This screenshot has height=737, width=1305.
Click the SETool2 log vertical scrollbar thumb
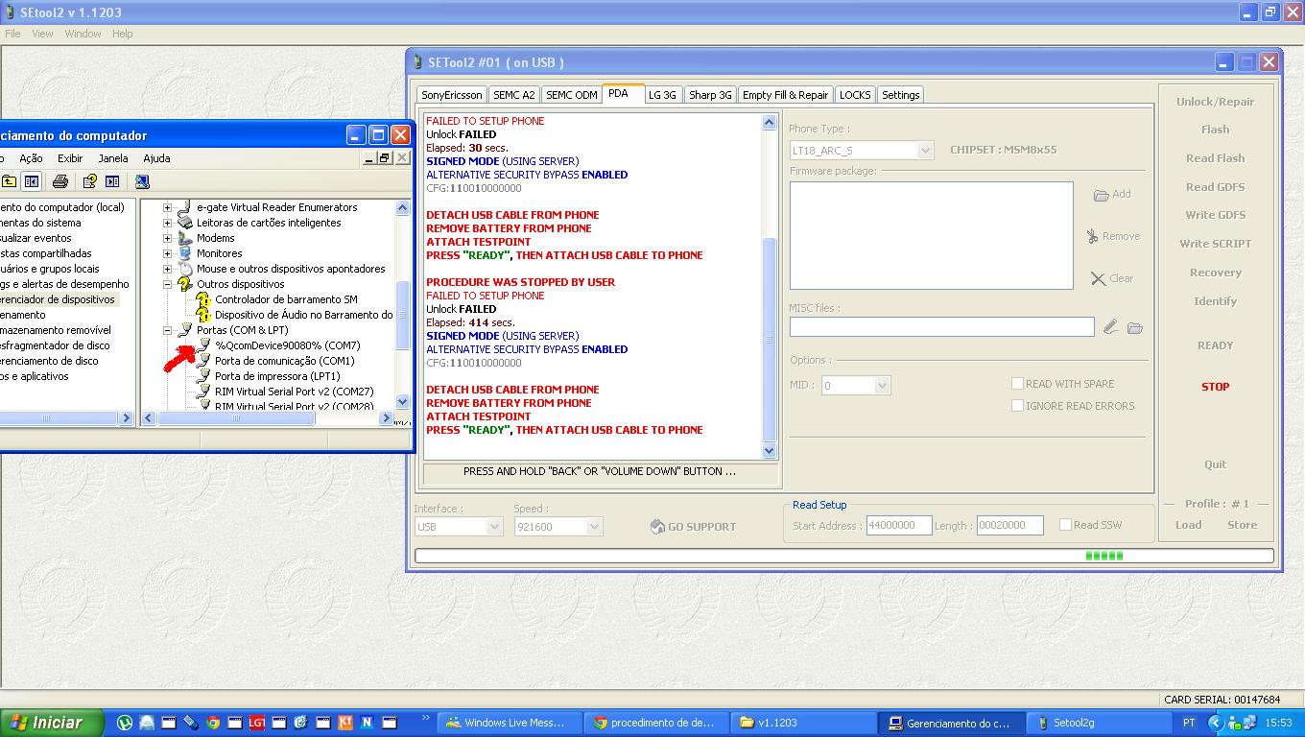click(x=769, y=340)
